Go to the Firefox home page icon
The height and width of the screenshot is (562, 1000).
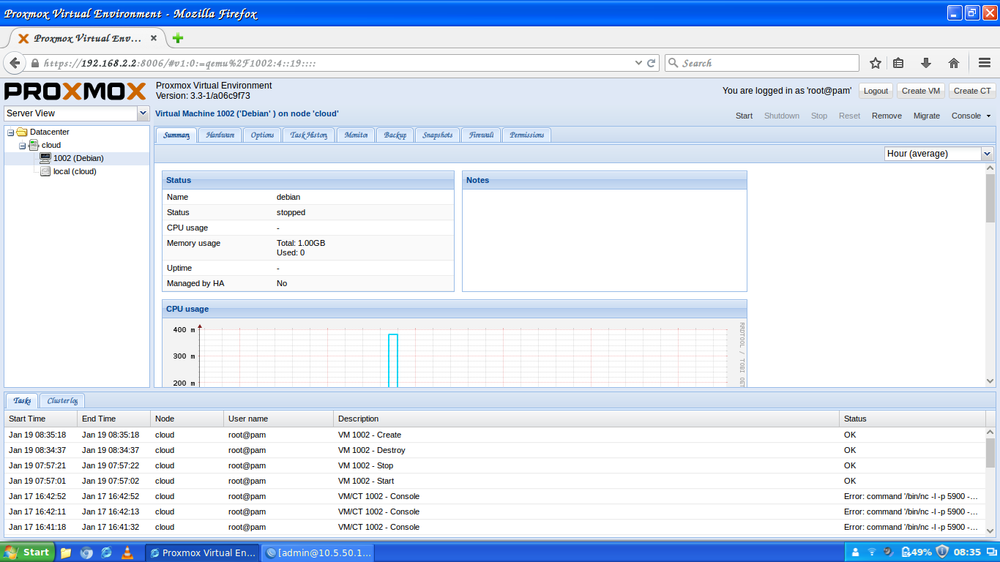click(953, 63)
